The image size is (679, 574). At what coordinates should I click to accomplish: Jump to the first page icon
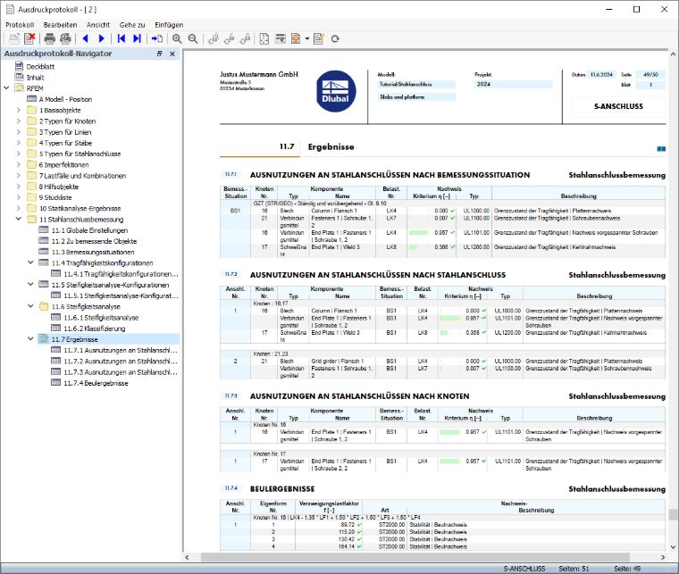[x=122, y=39]
